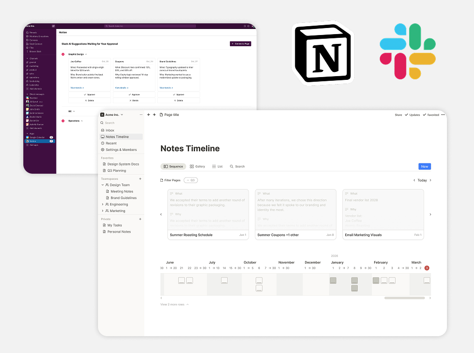Switch to the List view tab
Viewport: 474px width, 353px height.
pyautogui.click(x=217, y=166)
